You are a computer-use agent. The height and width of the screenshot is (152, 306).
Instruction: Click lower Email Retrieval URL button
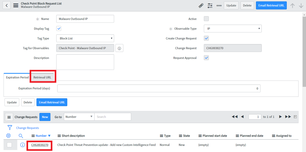tap(52, 102)
